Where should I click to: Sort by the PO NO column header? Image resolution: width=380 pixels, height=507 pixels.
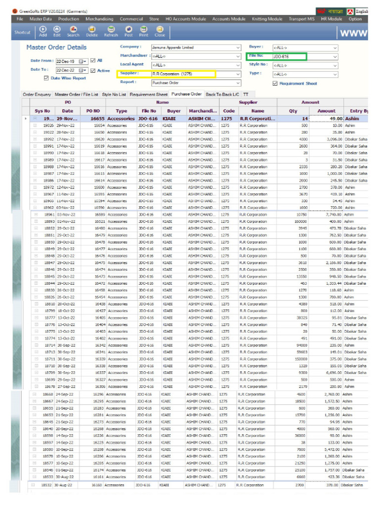pos(93,111)
